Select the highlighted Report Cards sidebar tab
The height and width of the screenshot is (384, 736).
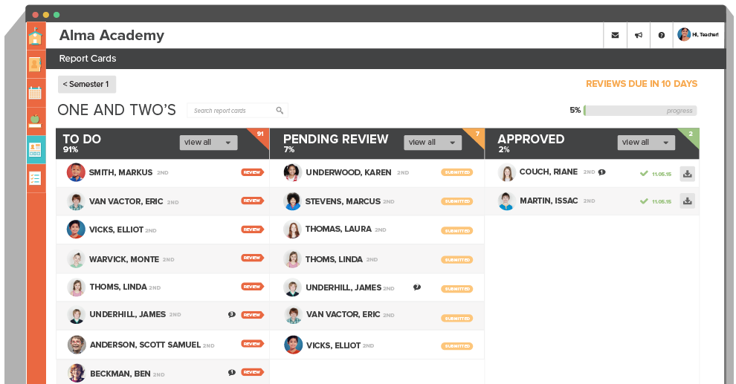pos(35,150)
